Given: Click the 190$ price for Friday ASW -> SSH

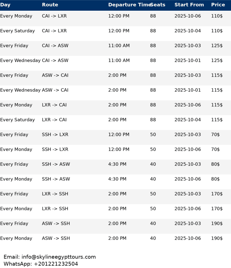Looking at the screenshot, I should 217,224.
